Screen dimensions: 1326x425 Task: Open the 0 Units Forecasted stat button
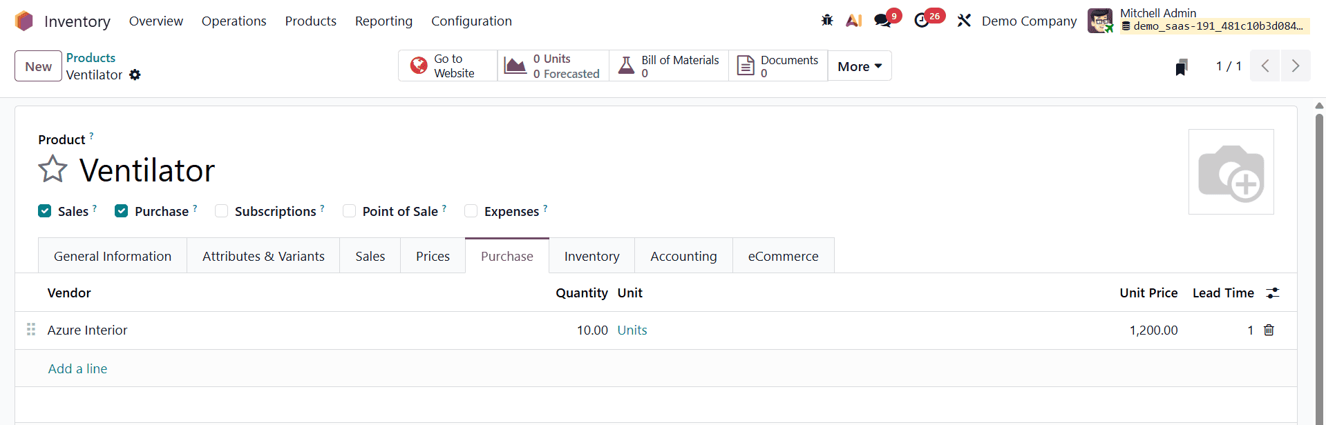pos(553,66)
